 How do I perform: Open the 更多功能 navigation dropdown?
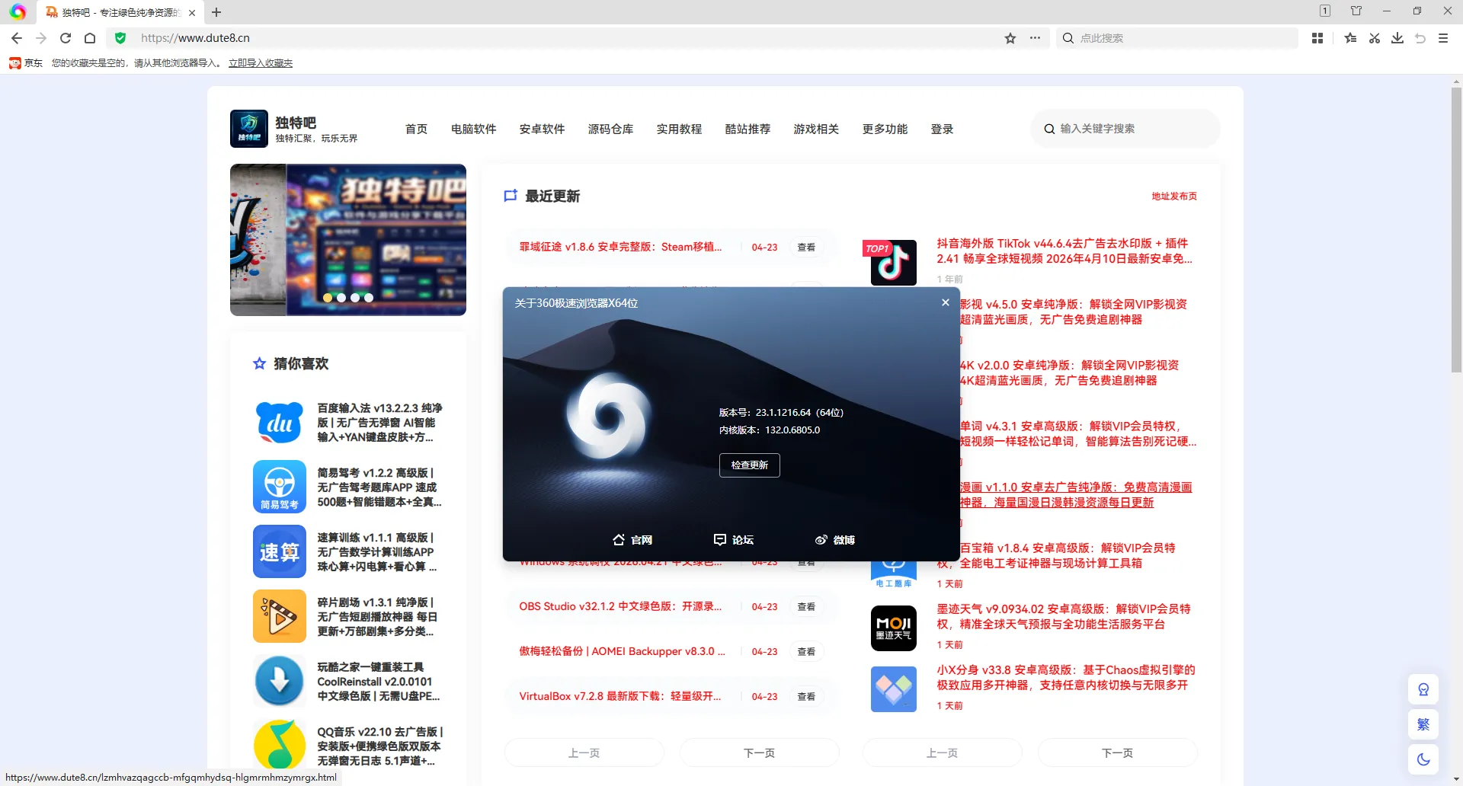pos(885,129)
